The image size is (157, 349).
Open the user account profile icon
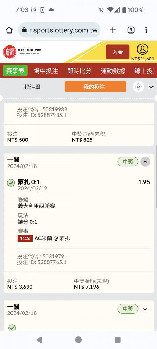tap(143, 49)
